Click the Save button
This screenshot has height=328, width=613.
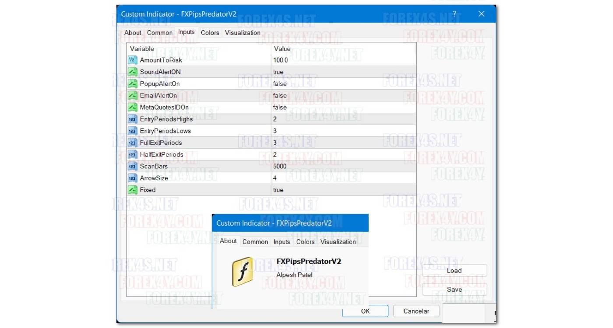(454, 289)
